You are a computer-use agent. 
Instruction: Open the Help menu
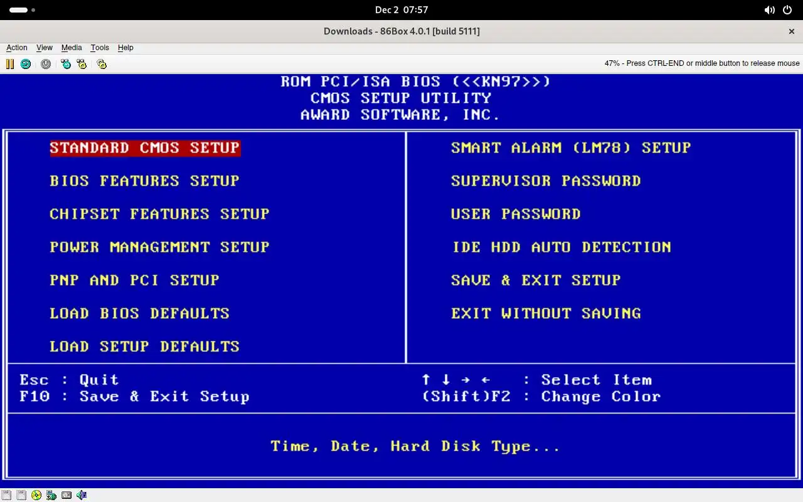pyautogui.click(x=125, y=48)
